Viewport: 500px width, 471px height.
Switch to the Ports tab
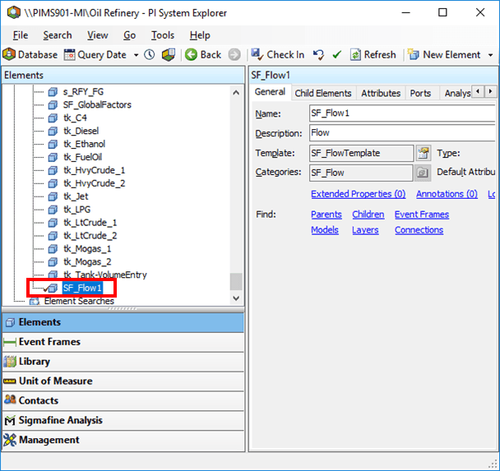coord(420,93)
